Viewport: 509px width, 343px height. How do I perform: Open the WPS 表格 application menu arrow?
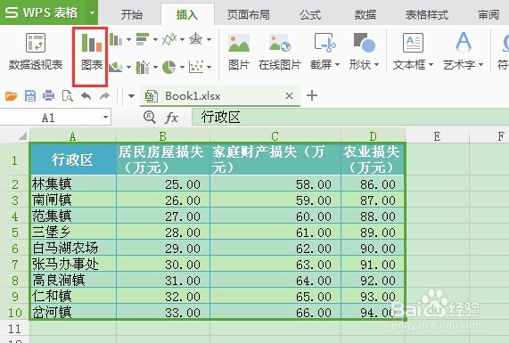93,13
